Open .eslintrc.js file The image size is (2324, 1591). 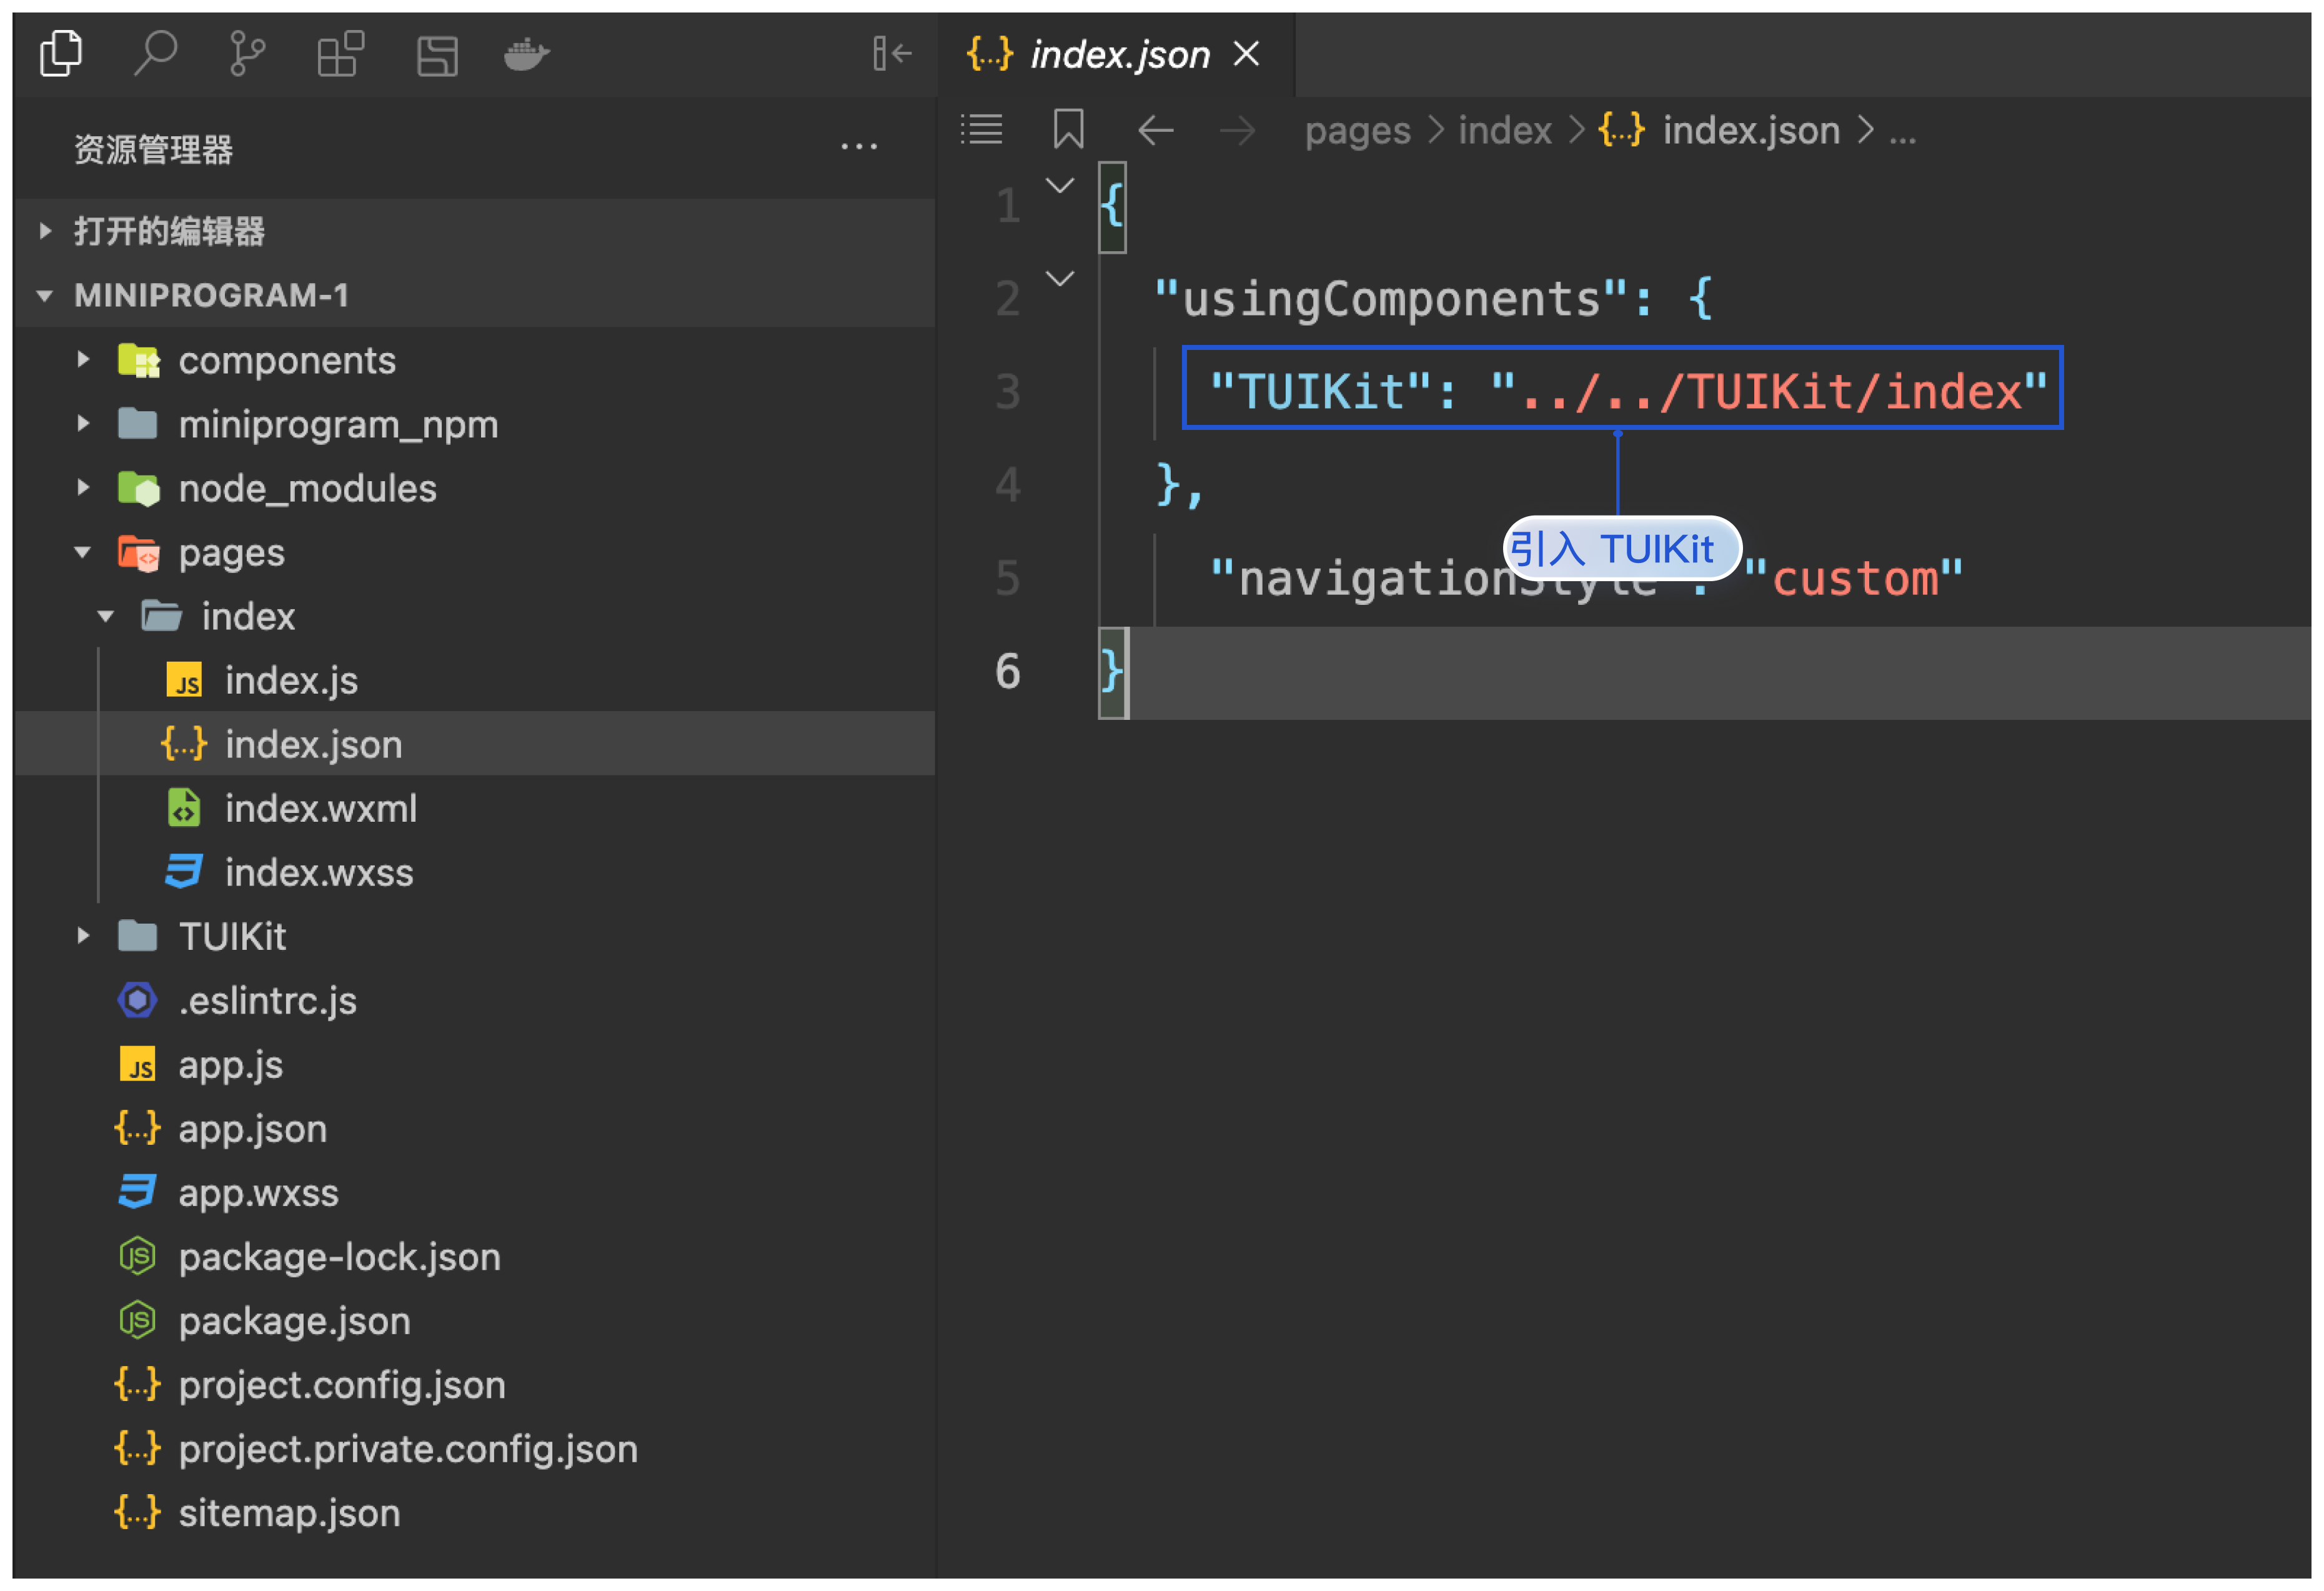pyautogui.click(x=475, y=1000)
